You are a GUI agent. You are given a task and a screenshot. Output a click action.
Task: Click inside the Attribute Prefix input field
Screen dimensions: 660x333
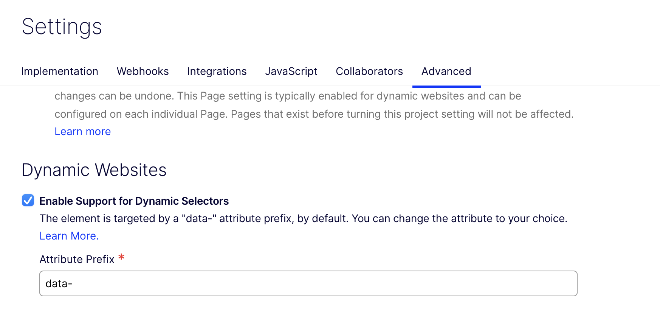308,283
